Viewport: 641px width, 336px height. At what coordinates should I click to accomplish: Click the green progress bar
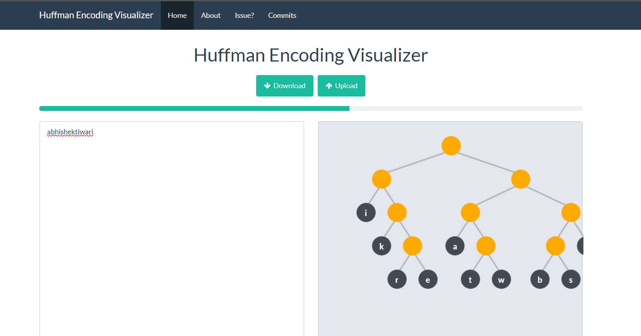pyautogui.click(x=194, y=108)
